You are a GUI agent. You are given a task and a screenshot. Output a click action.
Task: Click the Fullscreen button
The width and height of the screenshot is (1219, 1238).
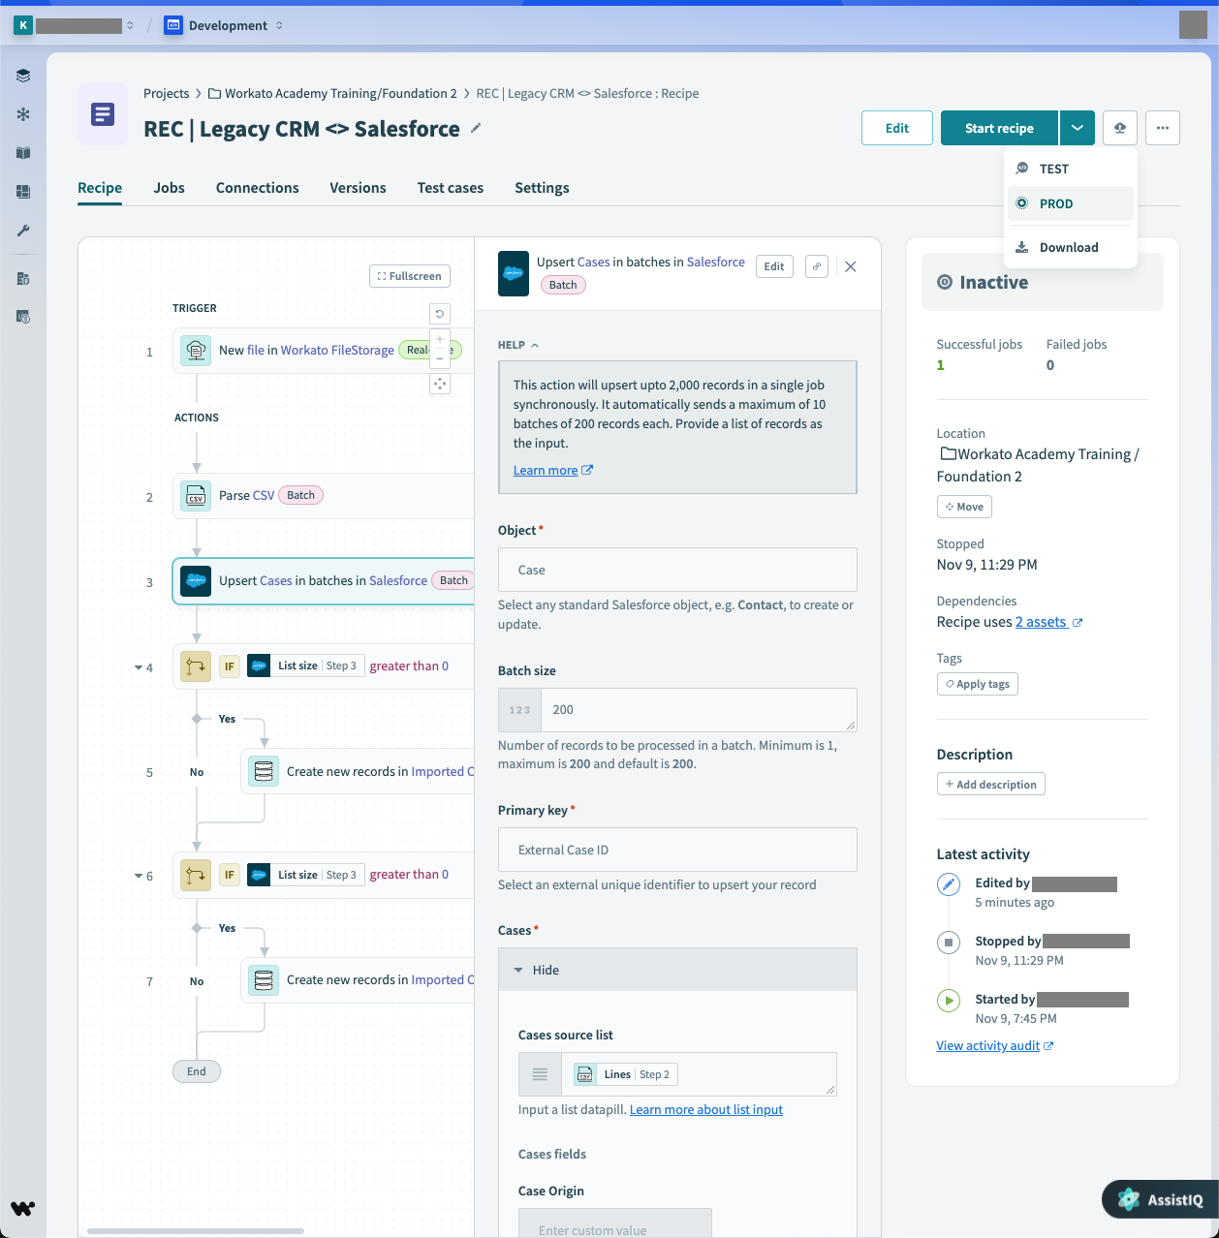410,276
